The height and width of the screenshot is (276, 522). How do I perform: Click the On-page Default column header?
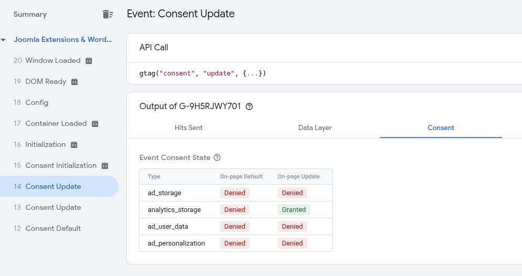pos(242,176)
